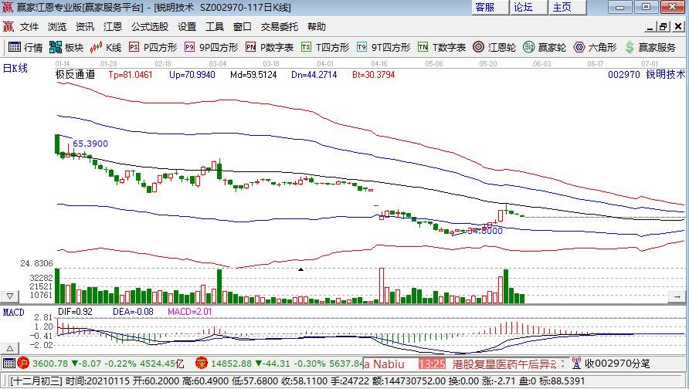Open the 六角形 hexagon tool
Viewport: 689px width, 389px height.
(595, 47)
